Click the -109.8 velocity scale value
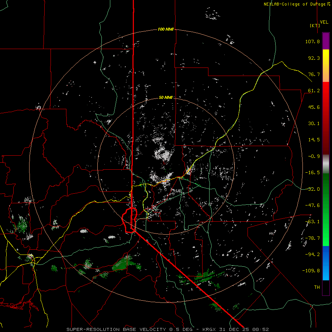 311,271
